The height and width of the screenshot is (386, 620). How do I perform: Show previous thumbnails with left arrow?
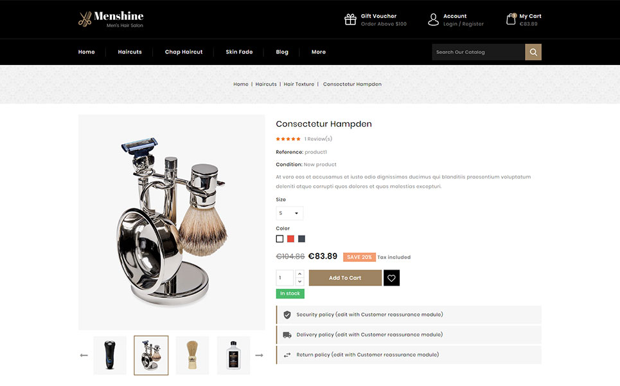(x=84, y=356)
